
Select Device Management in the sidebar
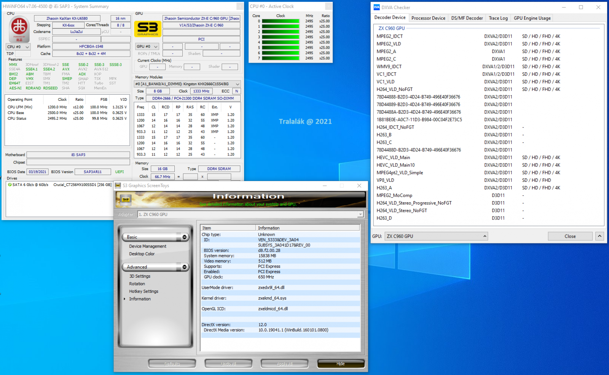click(x=148, y=246)
